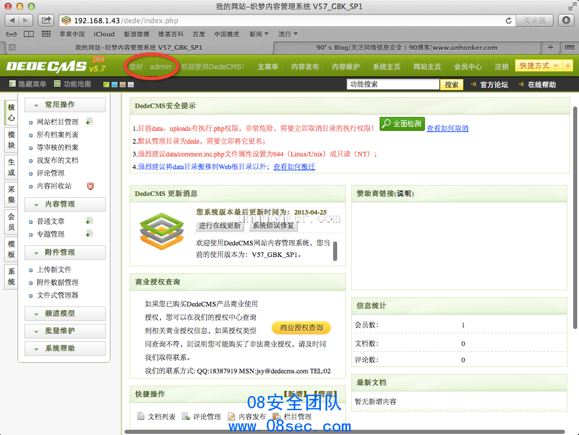
Task: Add topic icon beside 专题管理
Action: [89, 234]
